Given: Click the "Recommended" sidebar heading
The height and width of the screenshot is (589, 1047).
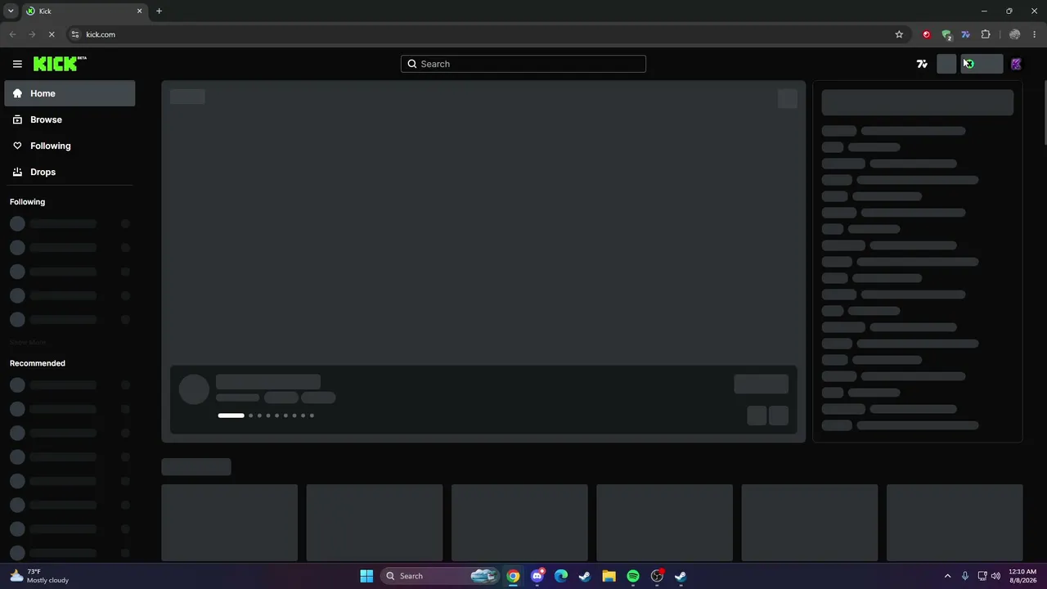Looking at the screenshot, I should point(38,363).
